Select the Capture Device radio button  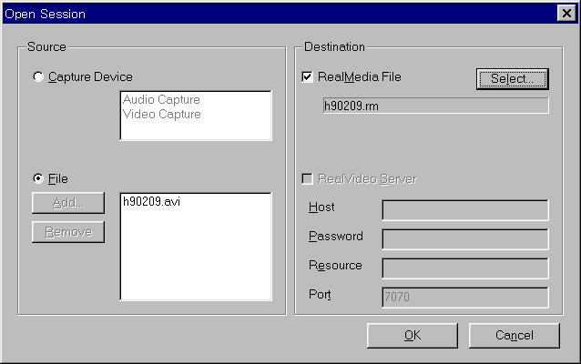[x=38, y=77]
